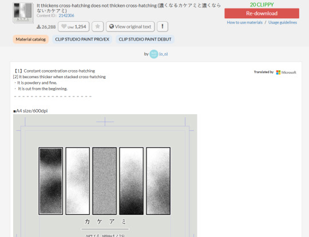The height and width of the screenshot is (237, 309).
Task: Select the CLIP STUDIO PAINT PRO/EX tag
Action: tap(82, 39)
